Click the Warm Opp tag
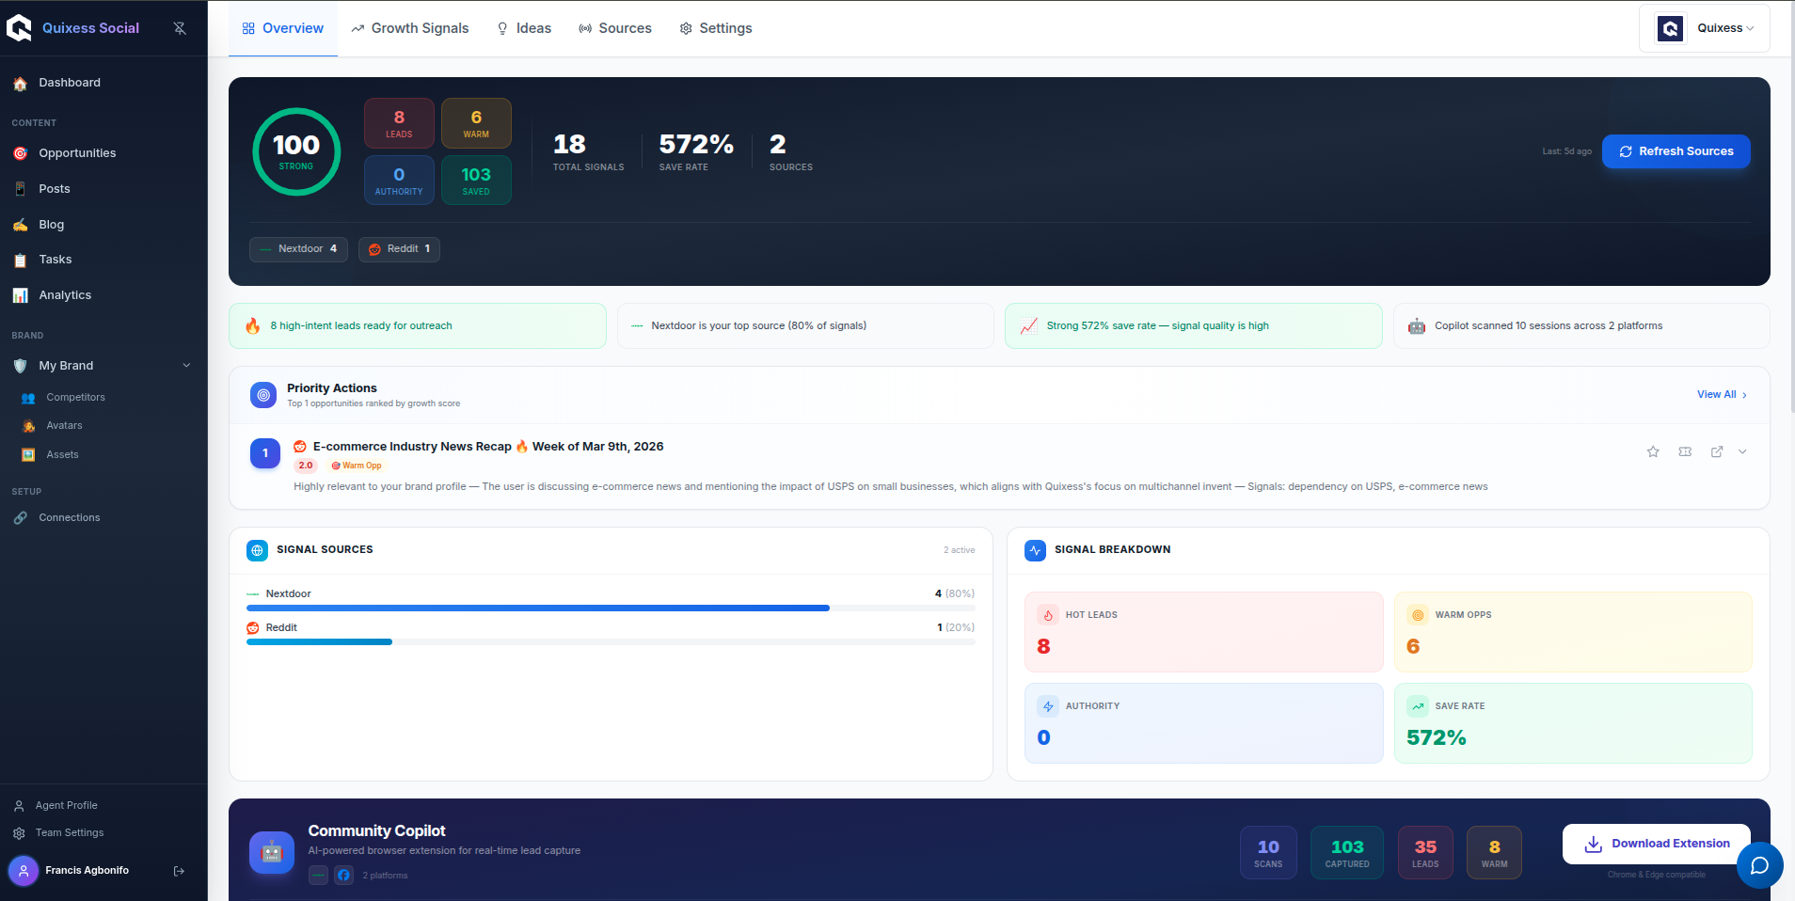Image resolution: width=1795 pixels, height=901 pixels. pos(357,466)
